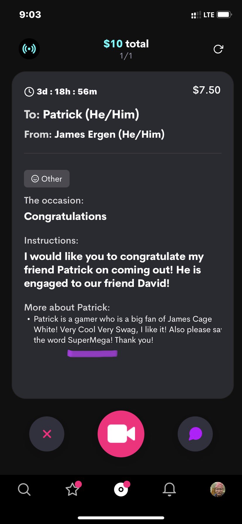
Task: Open the Search tab in the bottom bar
Action: [x=24, y=489]
